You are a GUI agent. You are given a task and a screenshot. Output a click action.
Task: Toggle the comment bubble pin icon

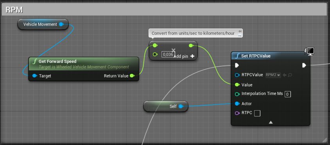(x=240, y=31)
